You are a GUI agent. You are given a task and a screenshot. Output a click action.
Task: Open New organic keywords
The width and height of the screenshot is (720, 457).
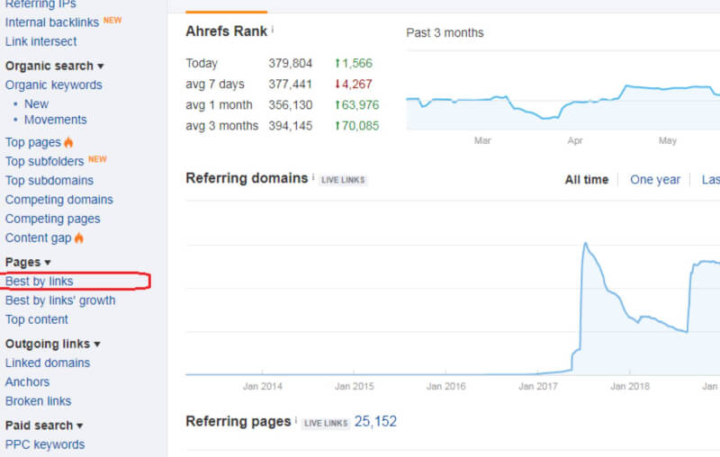(36, 103)
